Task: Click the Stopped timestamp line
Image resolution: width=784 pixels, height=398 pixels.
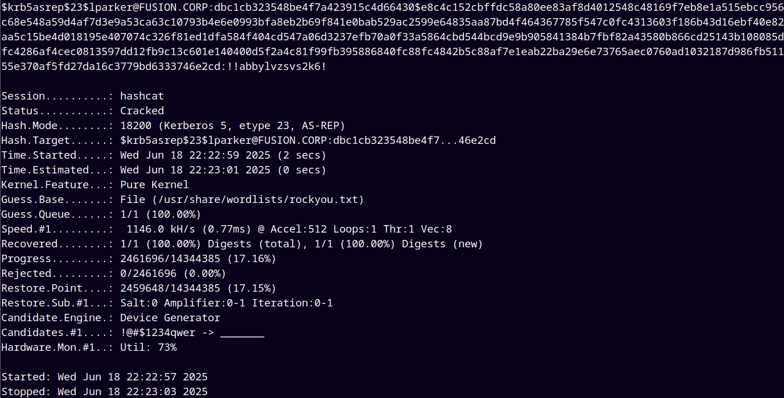Action: coord(104,392)
